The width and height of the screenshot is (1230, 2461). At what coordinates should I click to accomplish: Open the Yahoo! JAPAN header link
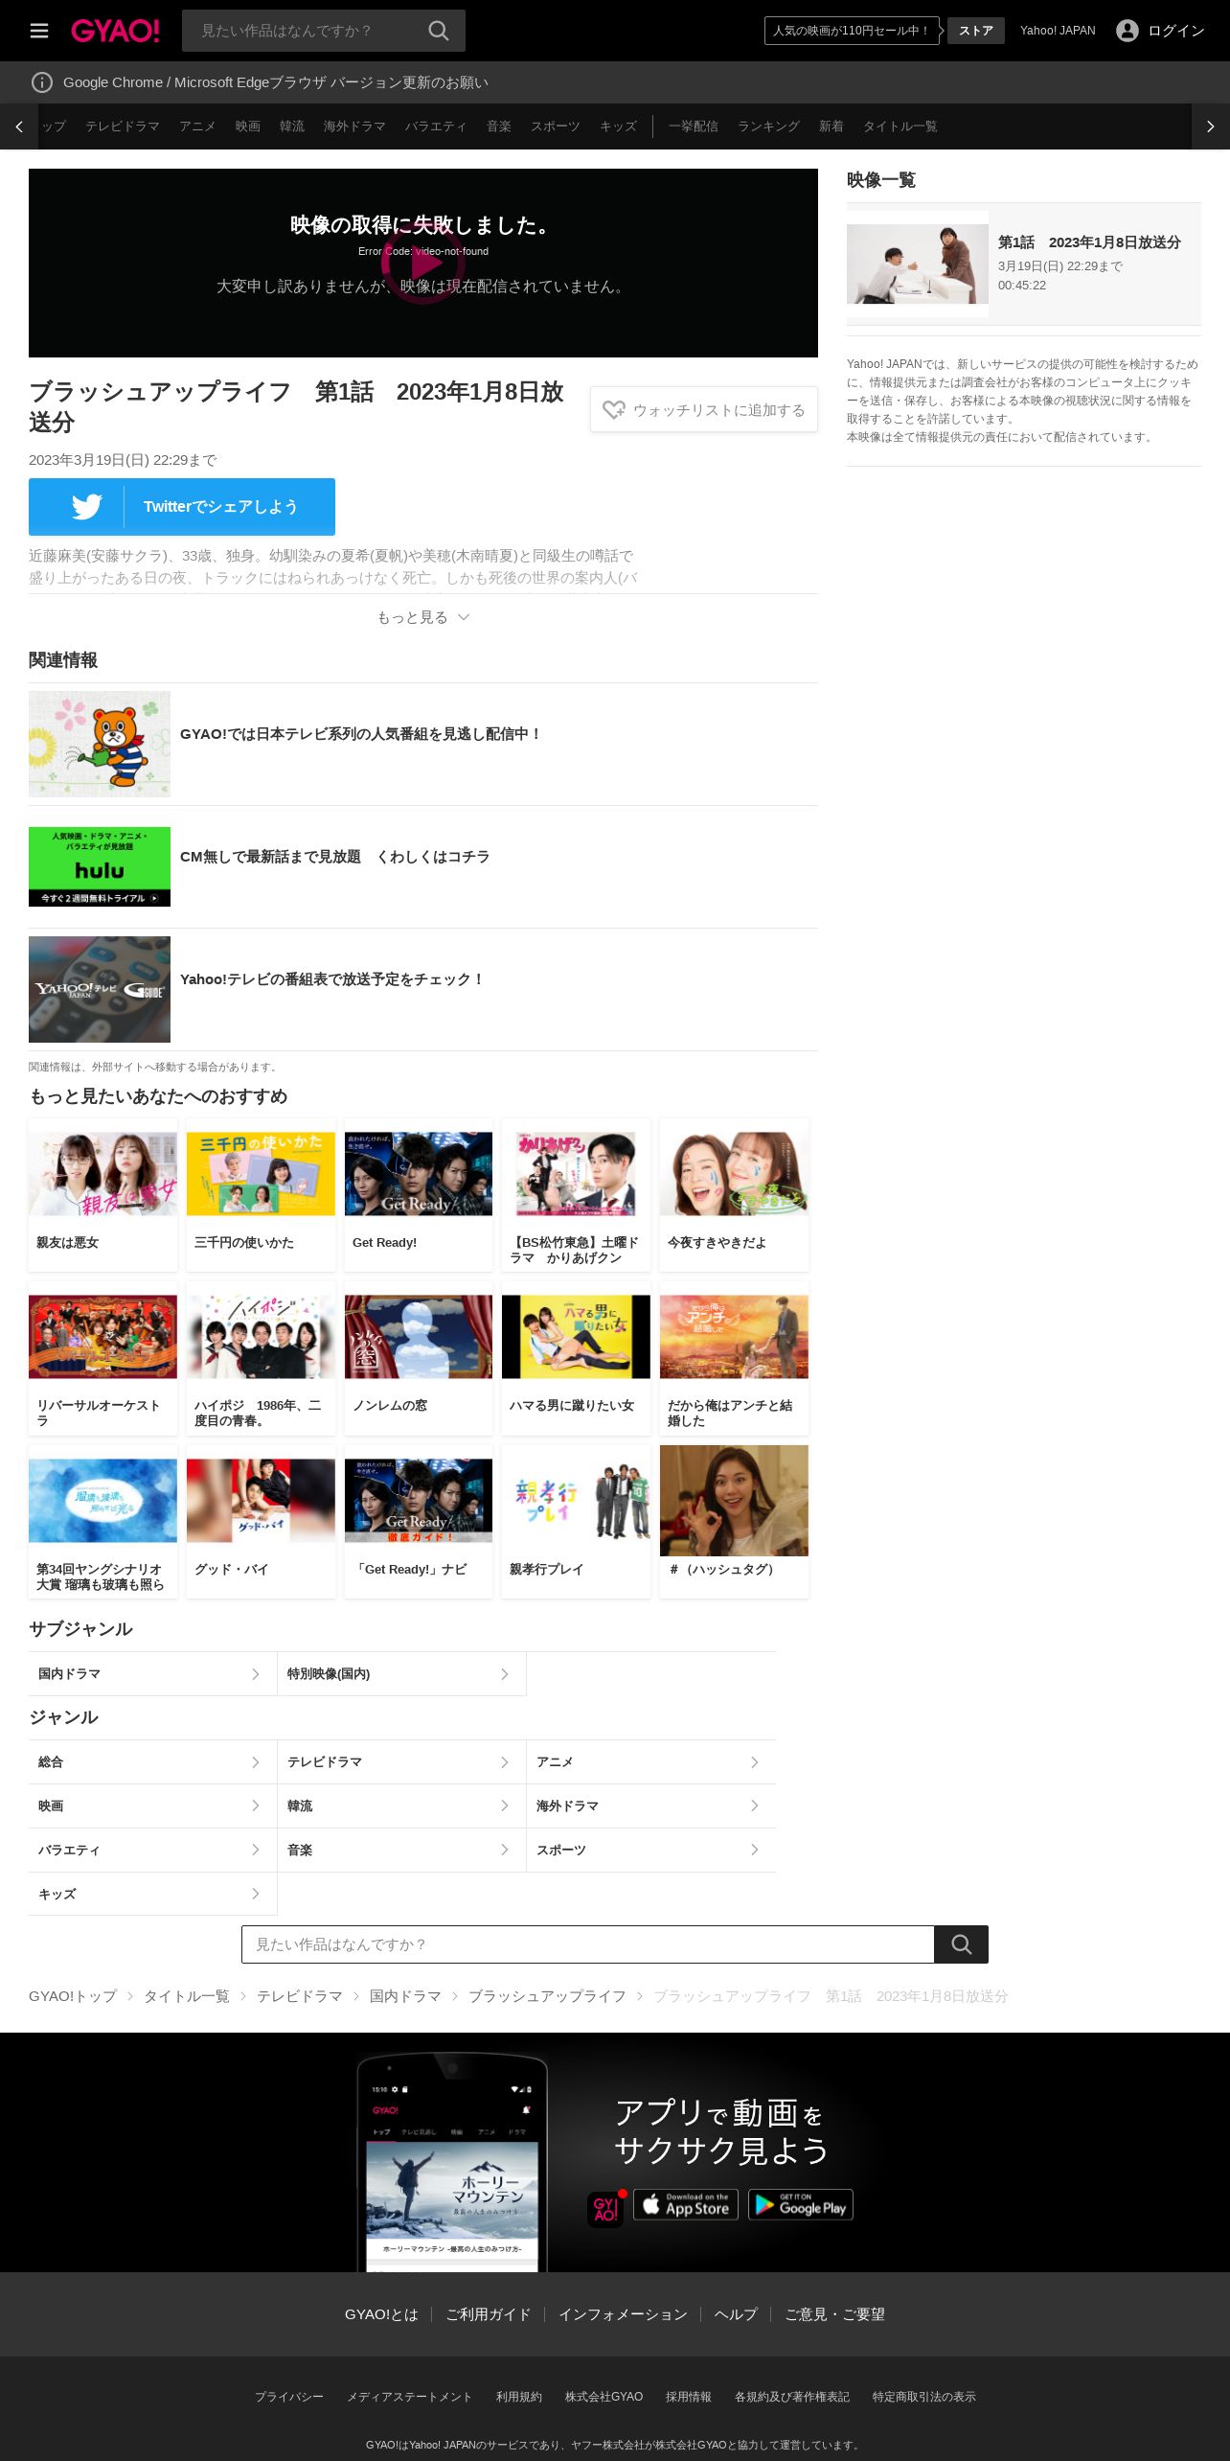tap(1058, 31)
